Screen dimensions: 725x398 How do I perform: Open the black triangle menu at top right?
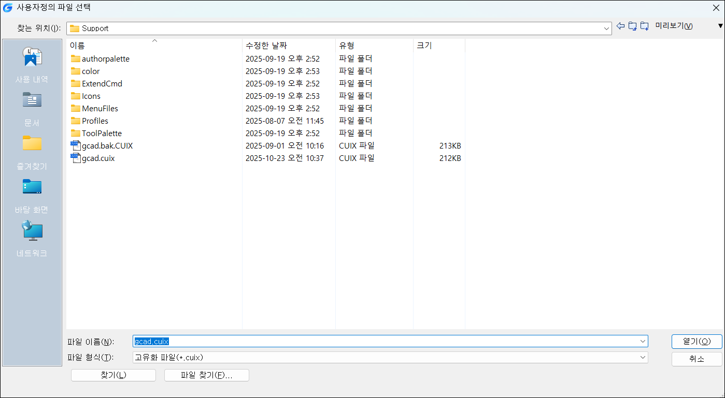[x=720, y=26]
